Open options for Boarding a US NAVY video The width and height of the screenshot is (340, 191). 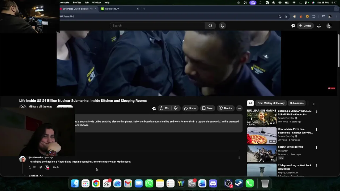tap(316, 111)
